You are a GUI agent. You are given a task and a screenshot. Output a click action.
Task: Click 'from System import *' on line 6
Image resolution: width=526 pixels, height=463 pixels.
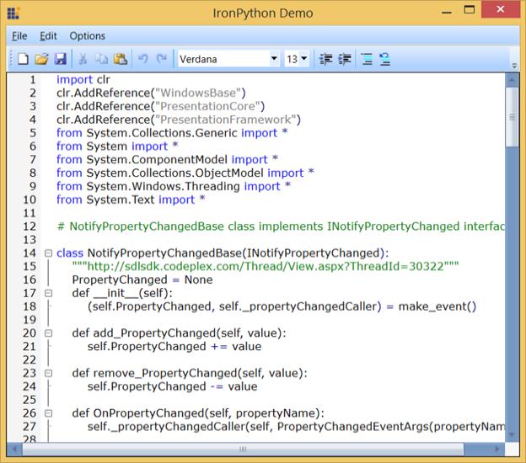[x=117, y=146]
